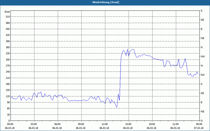Click the '60' y-axis tick label

pos(8,108)
